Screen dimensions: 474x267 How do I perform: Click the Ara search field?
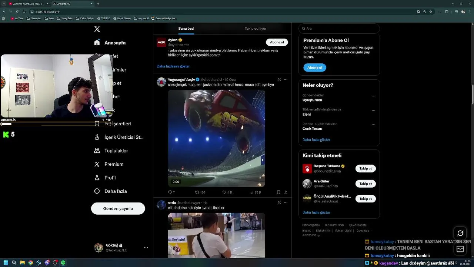pos(339,29)
